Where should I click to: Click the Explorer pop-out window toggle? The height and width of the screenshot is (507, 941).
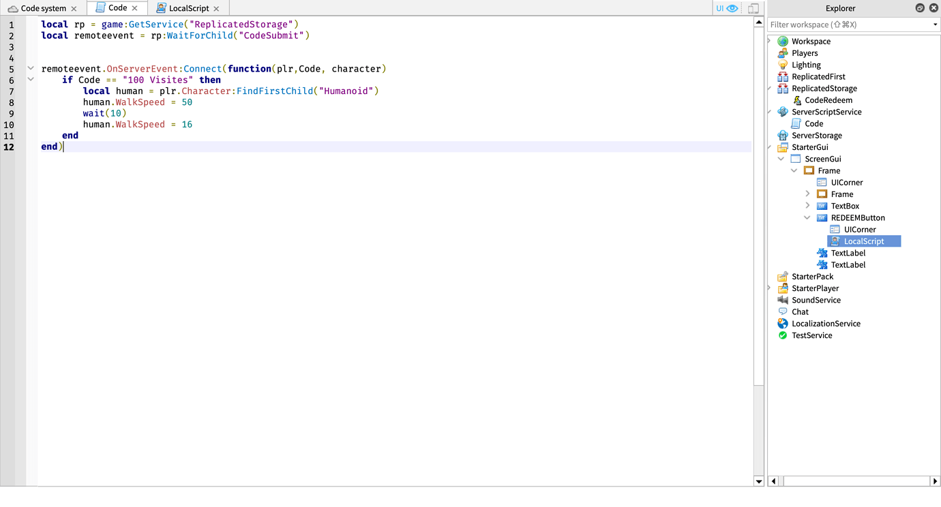920,7
